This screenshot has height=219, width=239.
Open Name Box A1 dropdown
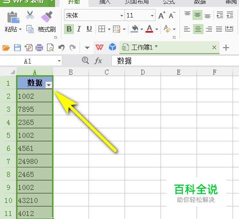tap(59, 61)
